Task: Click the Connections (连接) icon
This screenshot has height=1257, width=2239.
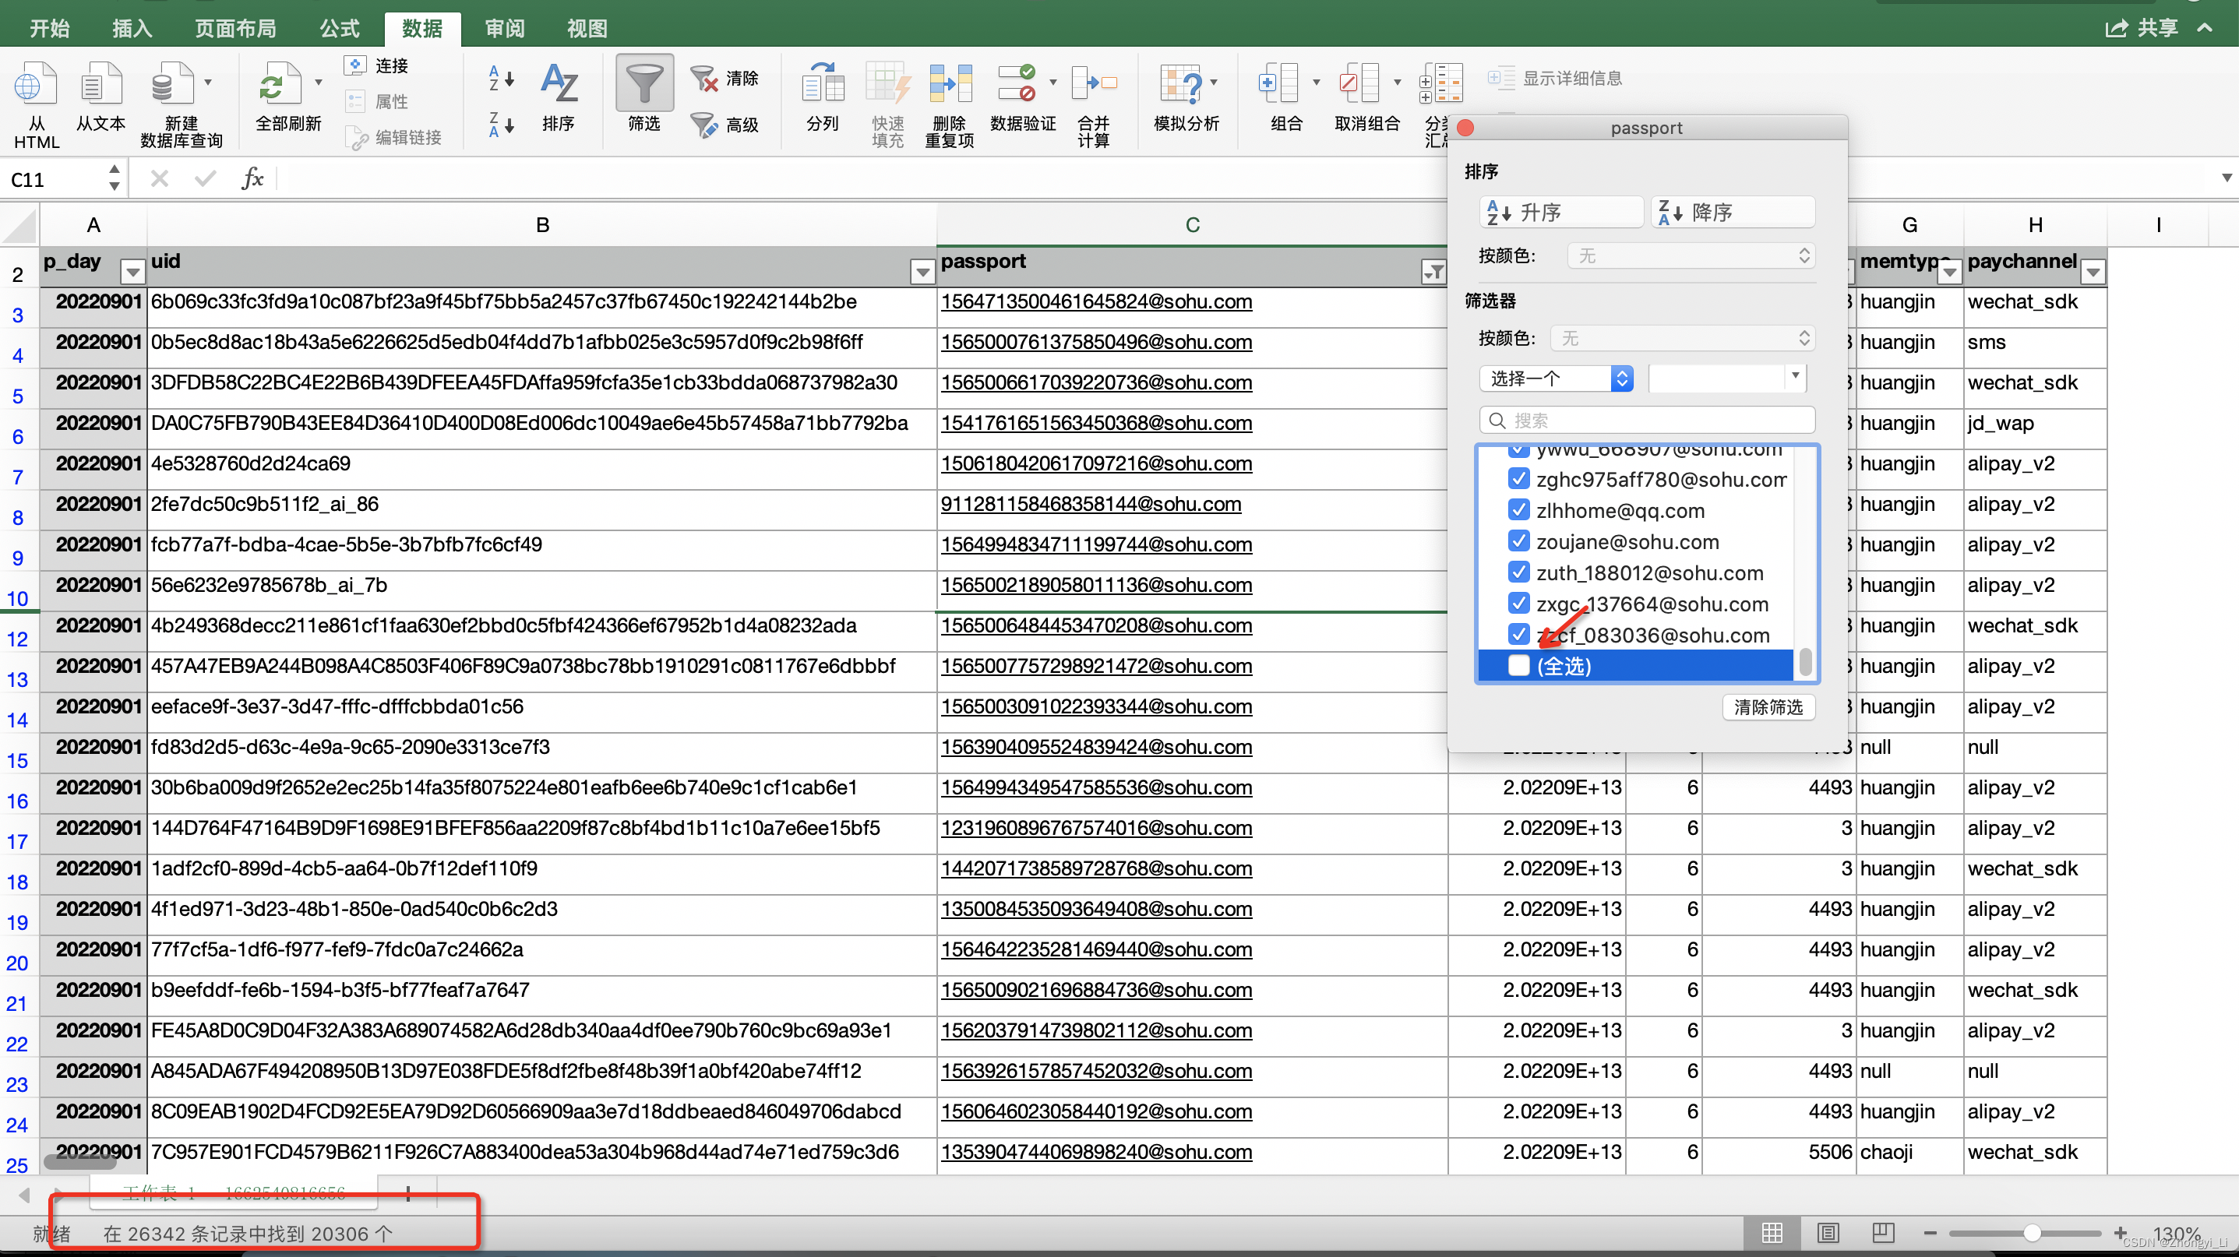Action: point(355,65)
